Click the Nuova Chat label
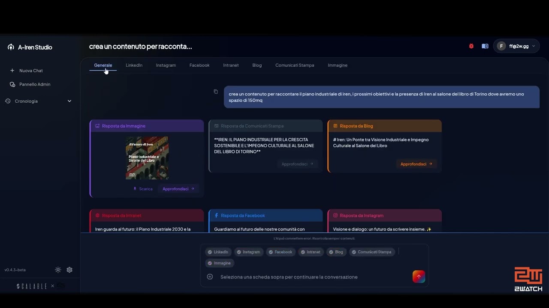The image size is (549, 308). (31, 71)
